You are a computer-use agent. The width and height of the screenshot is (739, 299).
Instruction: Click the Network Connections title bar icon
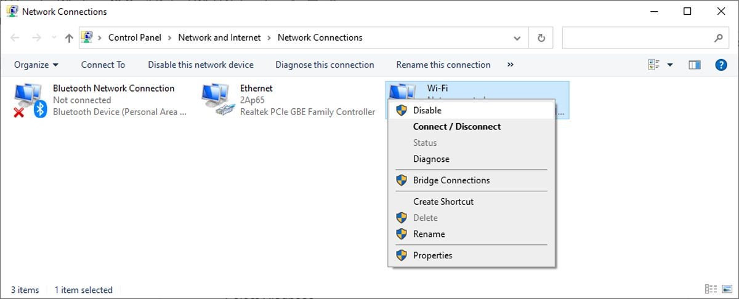[12, 11]
